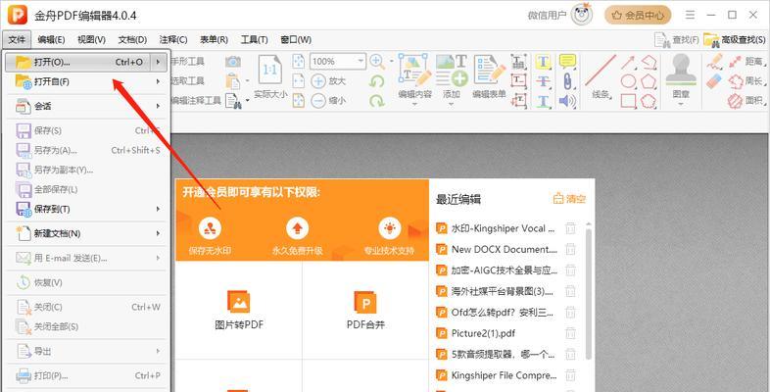This screenshot has height=392, width=770.
Task: Click the magnifier zoom tool icon
Action: (377, 62)
